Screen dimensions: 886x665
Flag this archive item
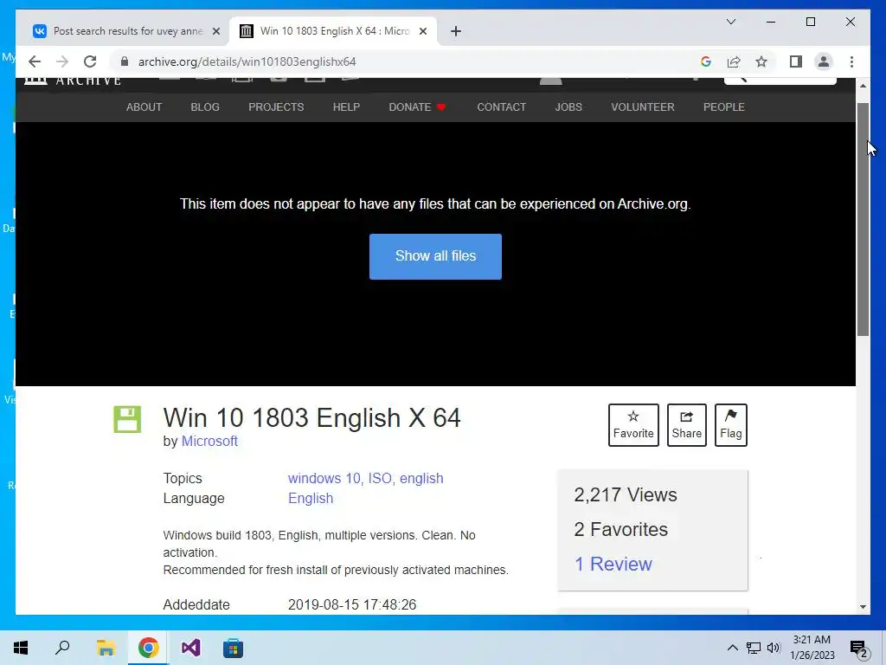point(730,424)
